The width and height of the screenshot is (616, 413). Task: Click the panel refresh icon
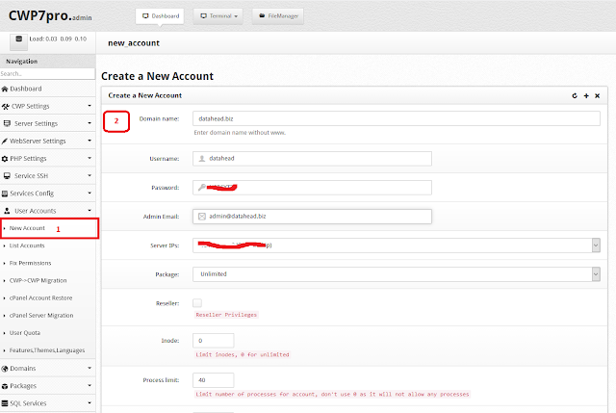coord(575,96)
